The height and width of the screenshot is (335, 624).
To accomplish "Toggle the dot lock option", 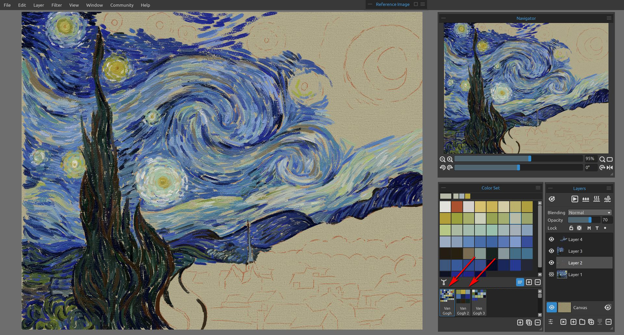I will point(605,228).
